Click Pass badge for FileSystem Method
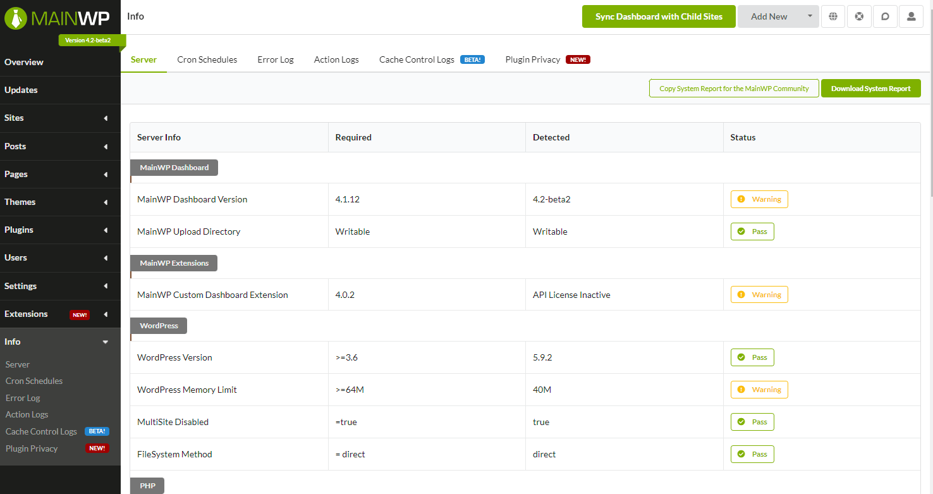This screenshot has height=494, width=933. [x=752, y=454]
